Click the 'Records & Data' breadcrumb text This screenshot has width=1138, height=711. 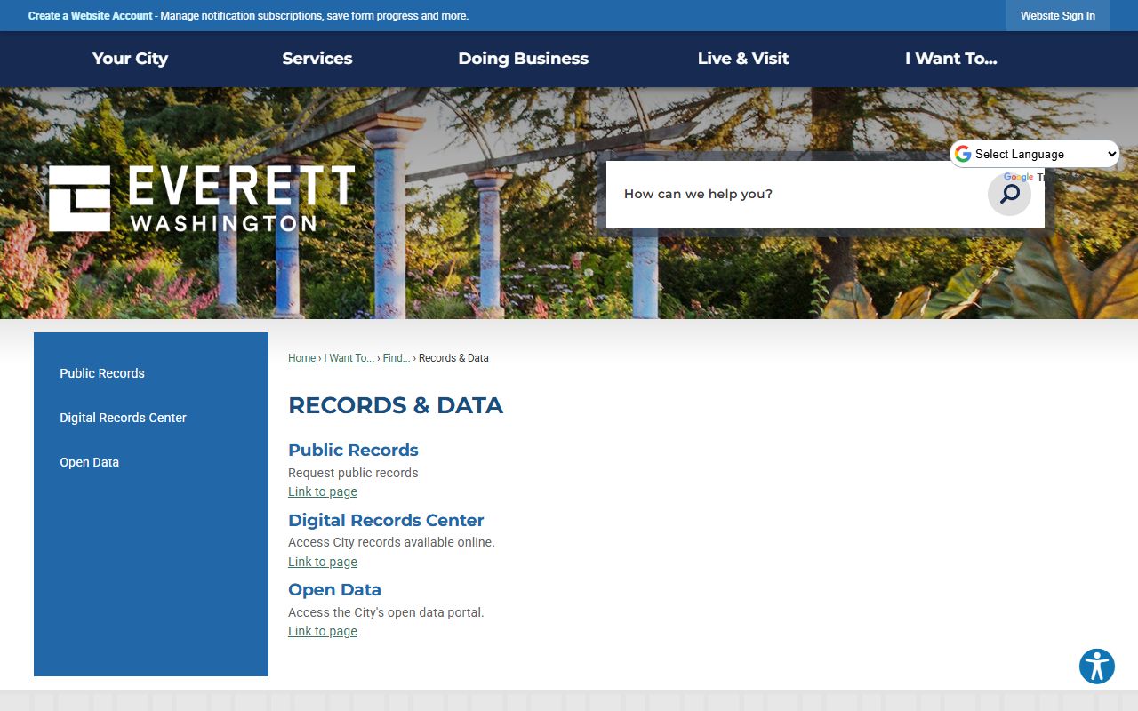tap(453, 358)
